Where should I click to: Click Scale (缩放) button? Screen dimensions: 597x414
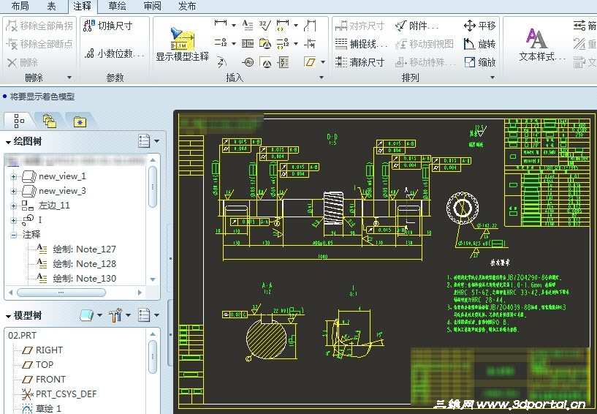(x=480, y=62)
